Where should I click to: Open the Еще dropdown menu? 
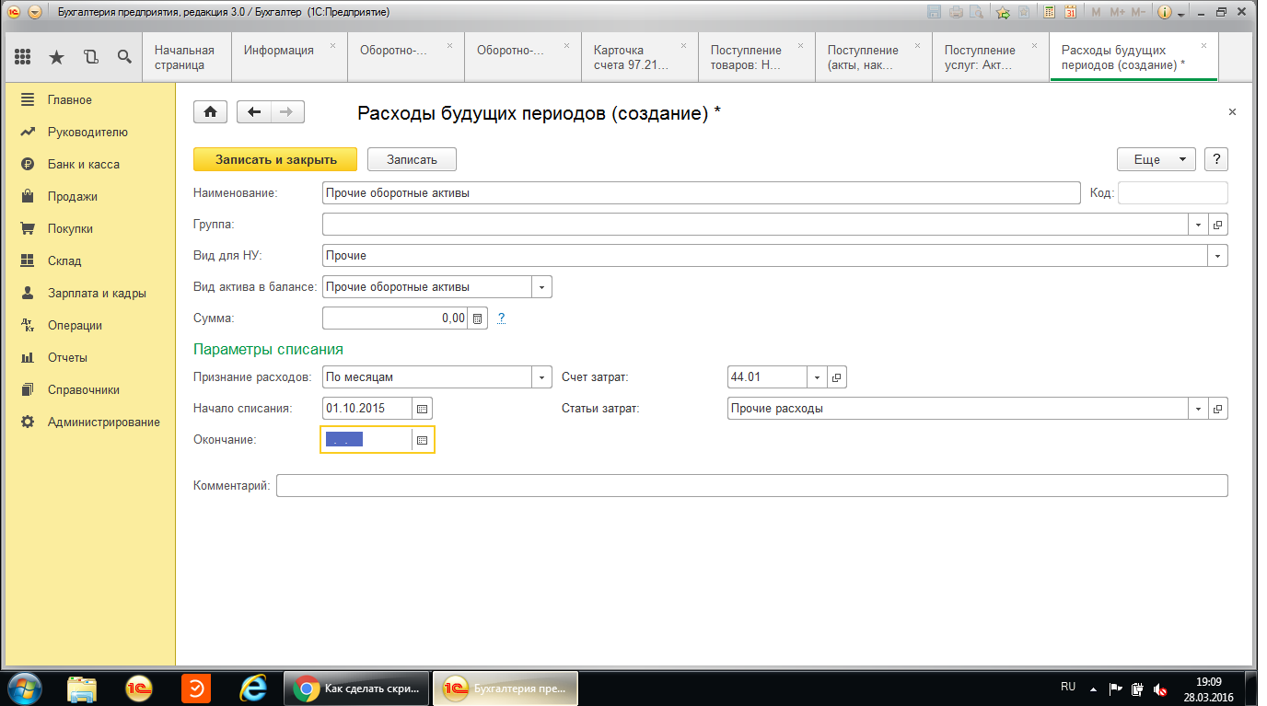point(1156,159)
